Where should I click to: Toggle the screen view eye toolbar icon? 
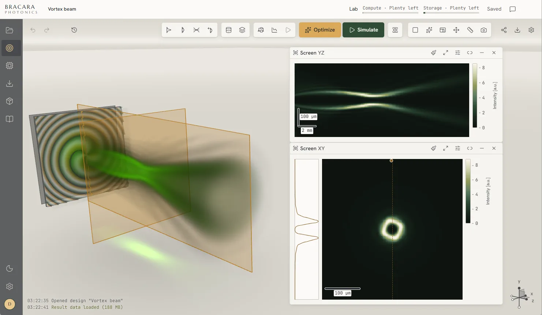(395, 30)
